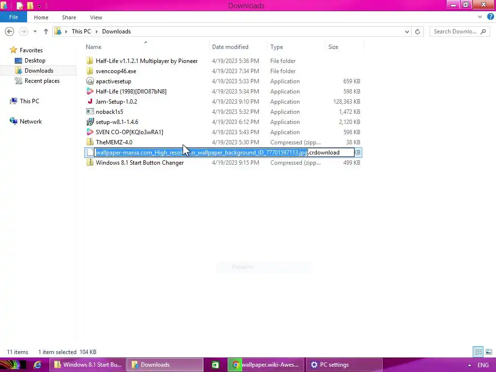Sort by the Type column header

[x=277, y=47]
